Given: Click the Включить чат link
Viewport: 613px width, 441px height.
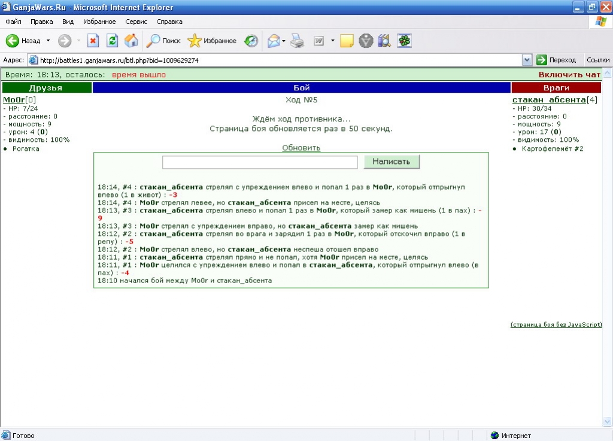Looking at the screenshot, I should (569, 75).
